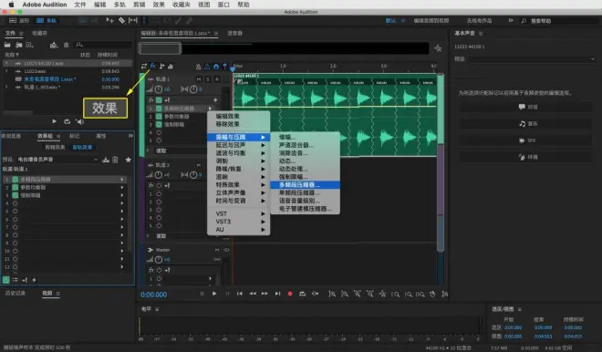Click the Inputs/Outputs icon in editor toolbar
The width and height of the screenshot is (602, 352).
(x=144, y=66)
